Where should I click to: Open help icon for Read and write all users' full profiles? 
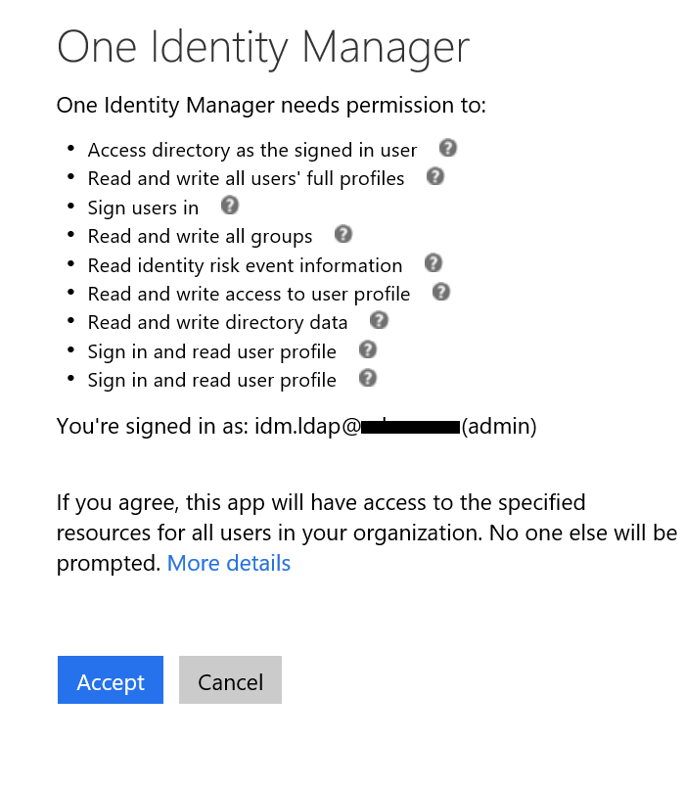[434, 177]
